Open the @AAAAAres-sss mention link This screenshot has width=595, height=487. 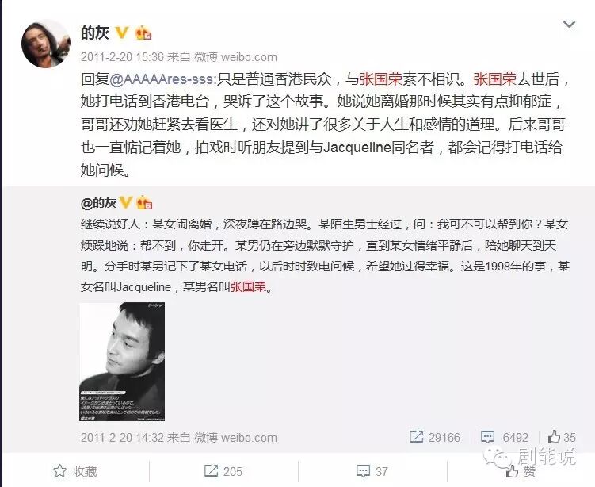click(162, 79)
